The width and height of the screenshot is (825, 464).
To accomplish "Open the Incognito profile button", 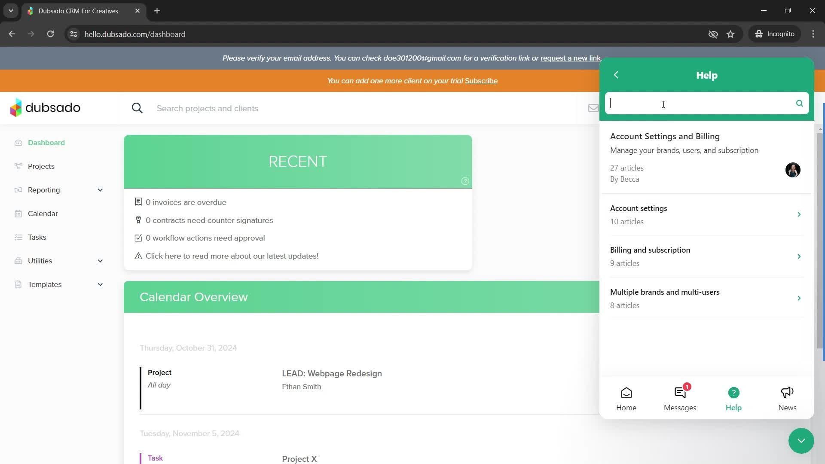I will coord(775,34).
